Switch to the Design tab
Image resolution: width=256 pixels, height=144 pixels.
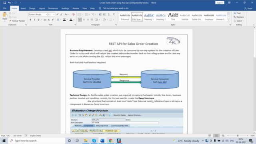pyautogui.click(x=32, y=8)
